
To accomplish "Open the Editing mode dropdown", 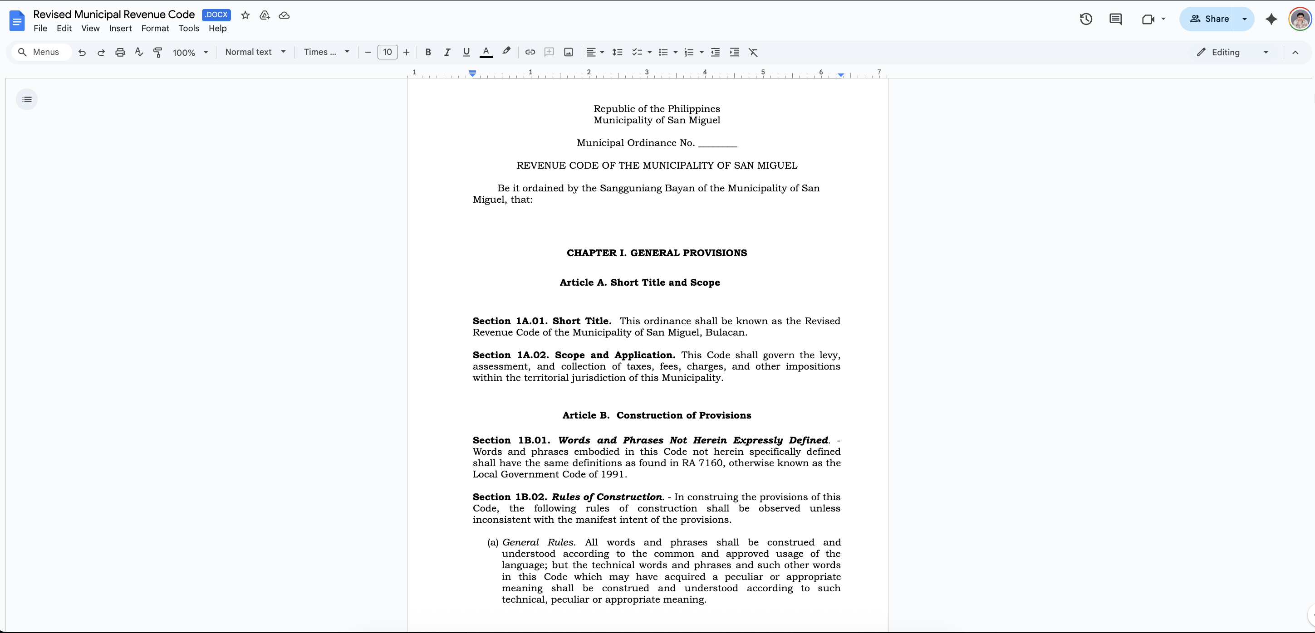I will [1232, 52].
